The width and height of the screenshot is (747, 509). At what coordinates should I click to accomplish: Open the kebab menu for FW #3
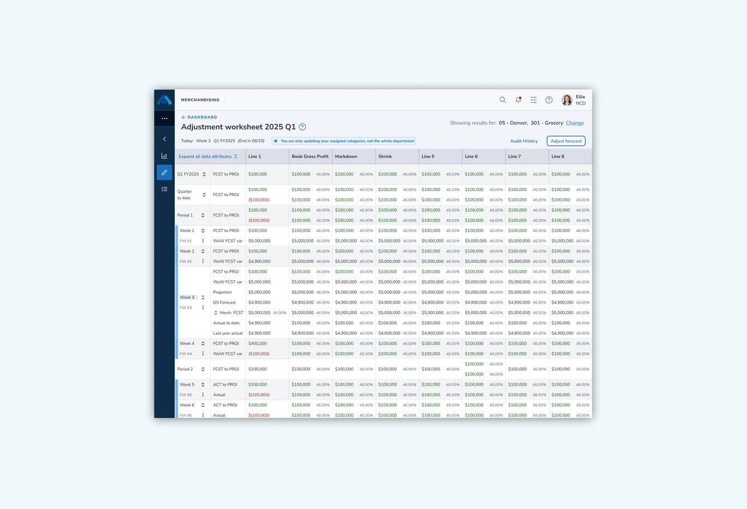203,308
